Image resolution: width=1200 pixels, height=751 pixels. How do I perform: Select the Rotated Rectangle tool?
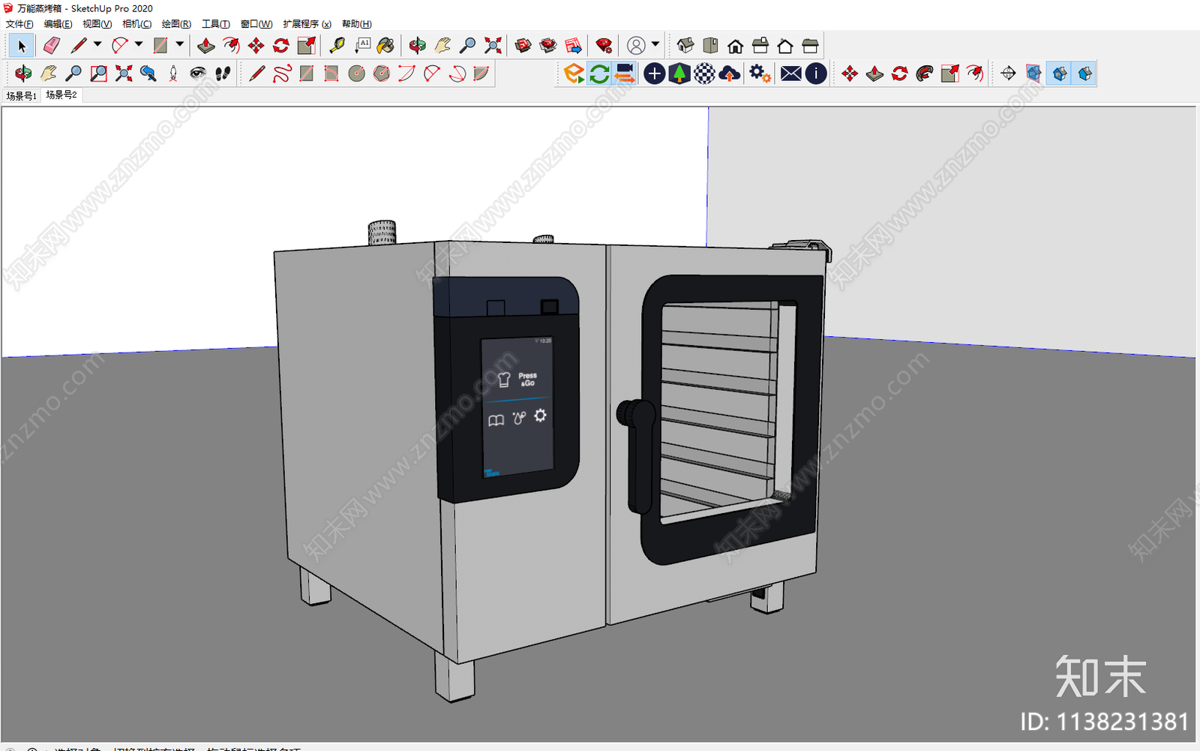tap(331, 74)
